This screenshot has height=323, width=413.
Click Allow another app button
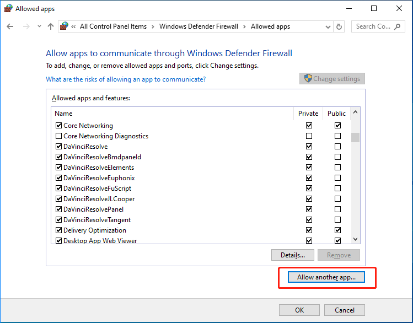point(326,277)
